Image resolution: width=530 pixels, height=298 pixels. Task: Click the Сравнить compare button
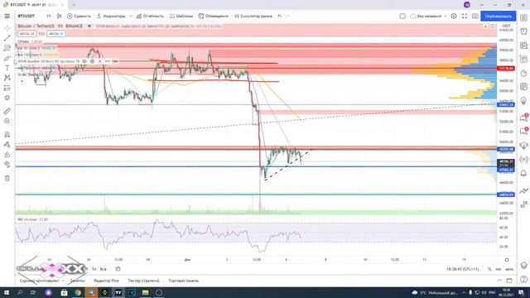(79, 16)
